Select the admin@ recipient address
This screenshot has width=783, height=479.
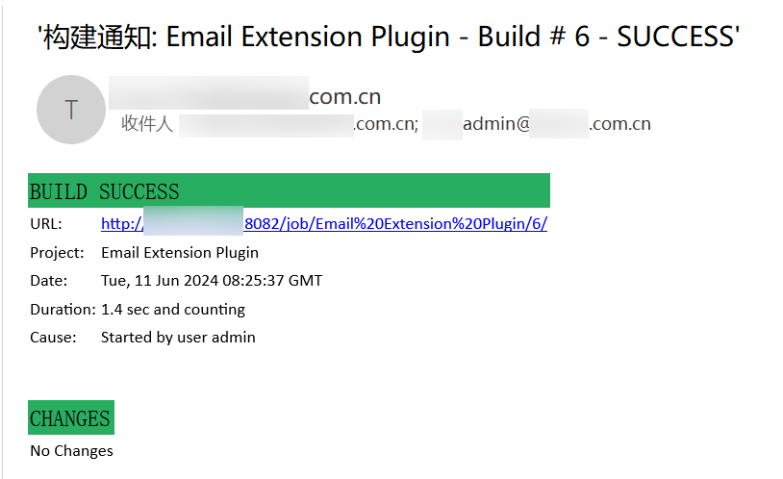537,124
